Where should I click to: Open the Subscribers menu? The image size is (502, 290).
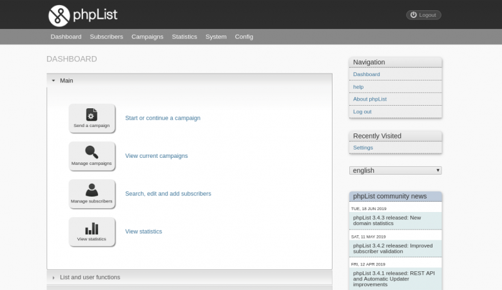point(106,37)
